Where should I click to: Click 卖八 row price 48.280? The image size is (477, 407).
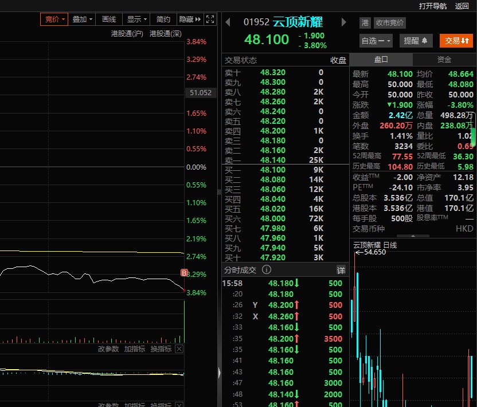273,92
